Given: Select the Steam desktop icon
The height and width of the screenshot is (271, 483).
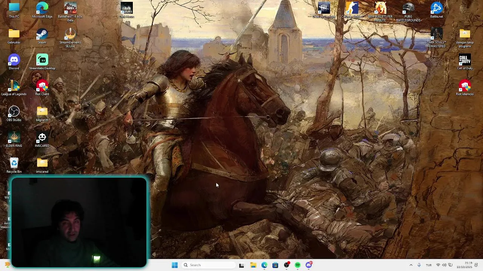Looking at the screenshot, I should point(42,36).
